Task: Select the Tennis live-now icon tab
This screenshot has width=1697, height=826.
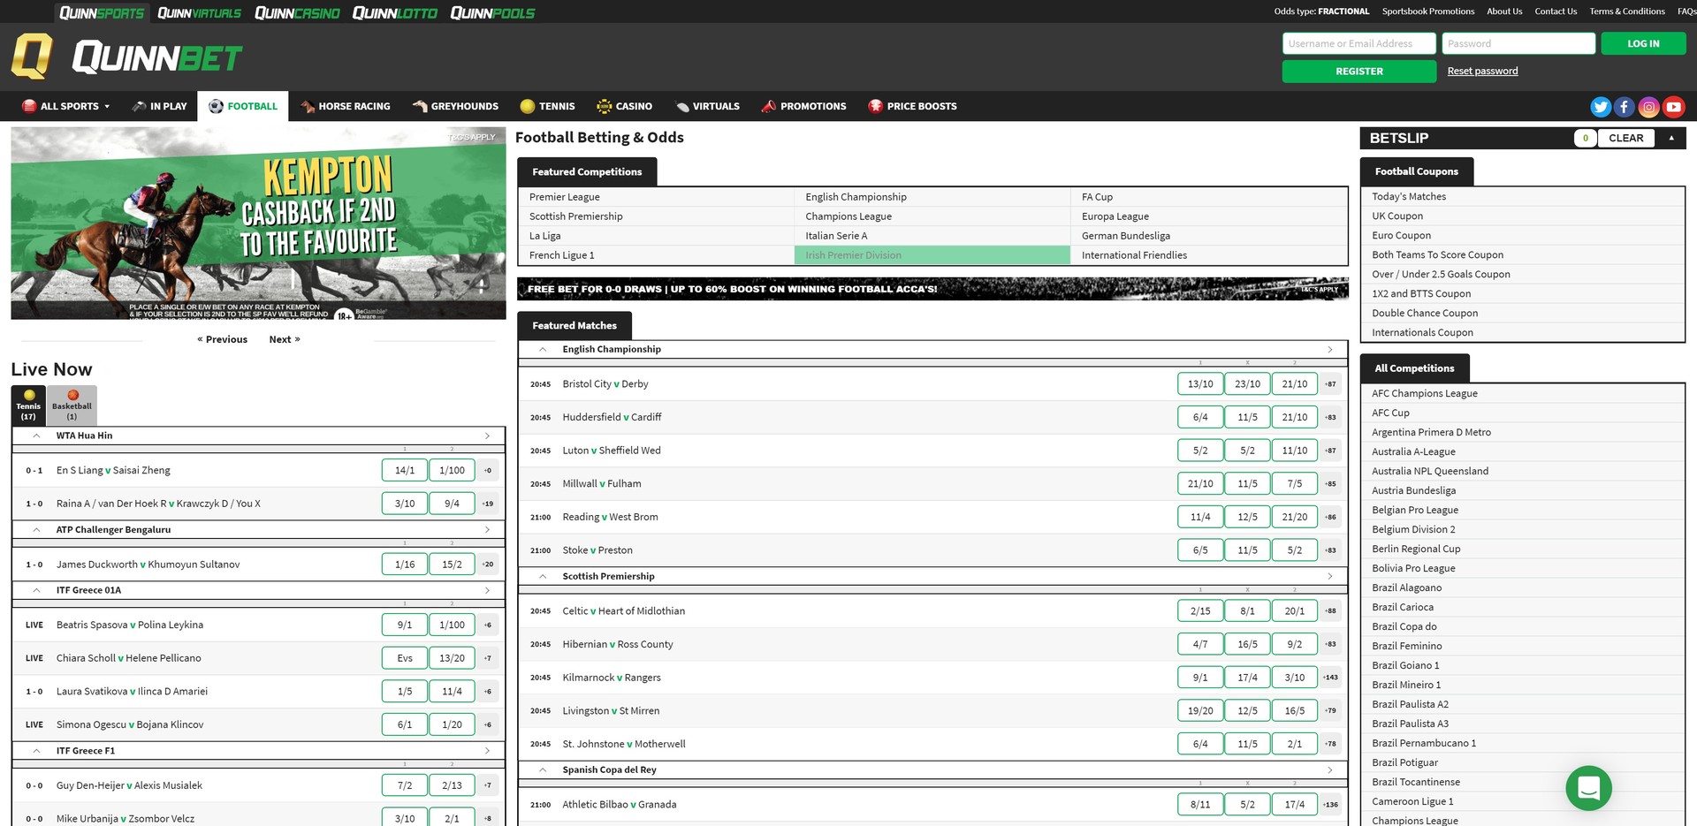Action: tap(29, 405)
